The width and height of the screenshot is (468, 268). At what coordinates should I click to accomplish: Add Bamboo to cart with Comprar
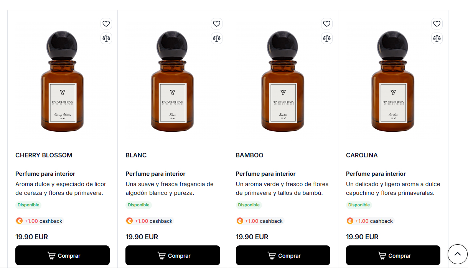point(283,255)
